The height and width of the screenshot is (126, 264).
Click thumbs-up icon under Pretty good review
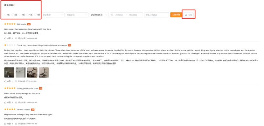5,103
